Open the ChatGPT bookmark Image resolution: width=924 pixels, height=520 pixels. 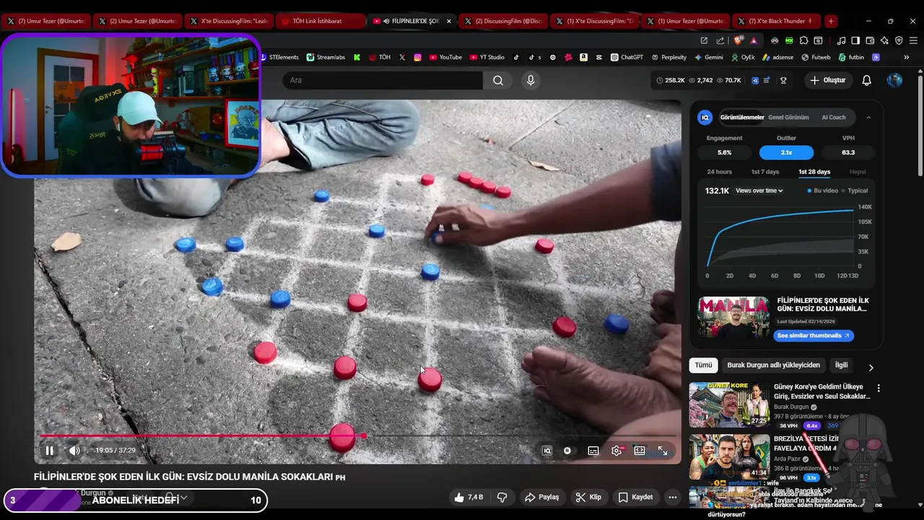(627, 57)
